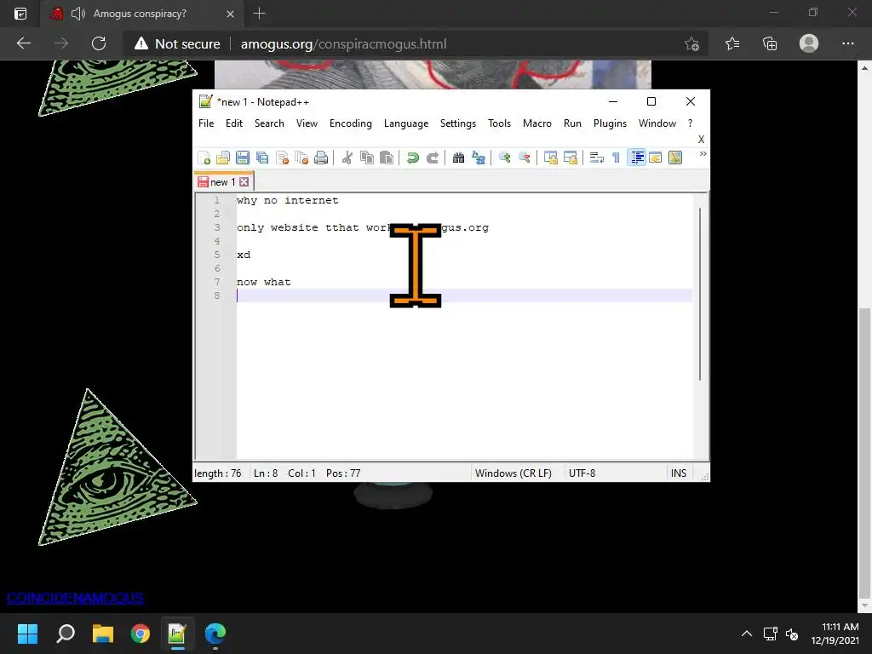Open the Language menu
The image size is (872, 654).
406,123
